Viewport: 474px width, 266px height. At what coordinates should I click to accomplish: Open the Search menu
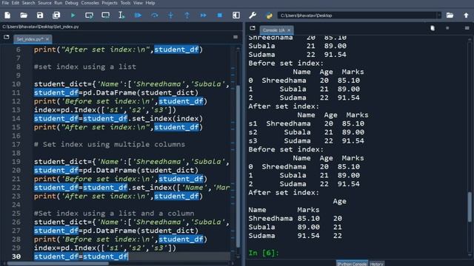coord(28,3)
